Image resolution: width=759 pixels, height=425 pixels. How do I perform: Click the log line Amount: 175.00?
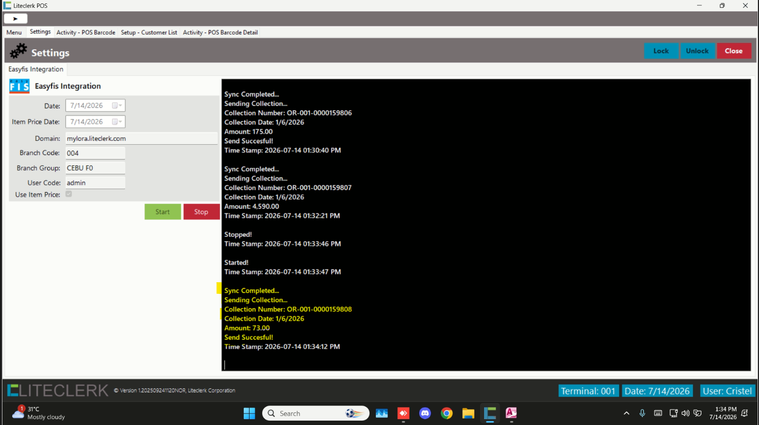click(x=249, y=132)
